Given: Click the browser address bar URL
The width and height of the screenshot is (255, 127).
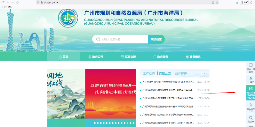Looking at the screenshot, I should click(51, 3).
